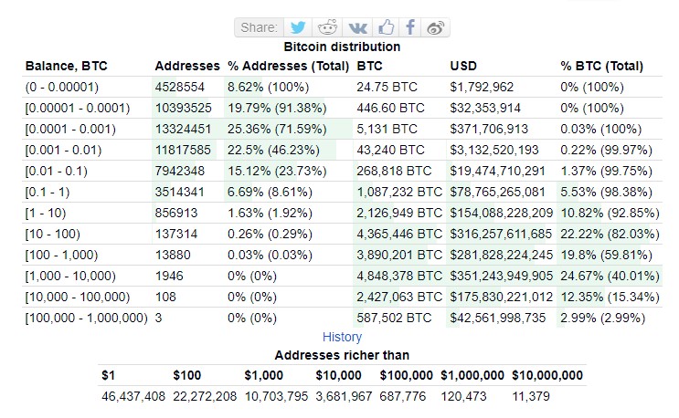Share on VK via VK icon
The image size is (679, 418).
click(357, 28)
